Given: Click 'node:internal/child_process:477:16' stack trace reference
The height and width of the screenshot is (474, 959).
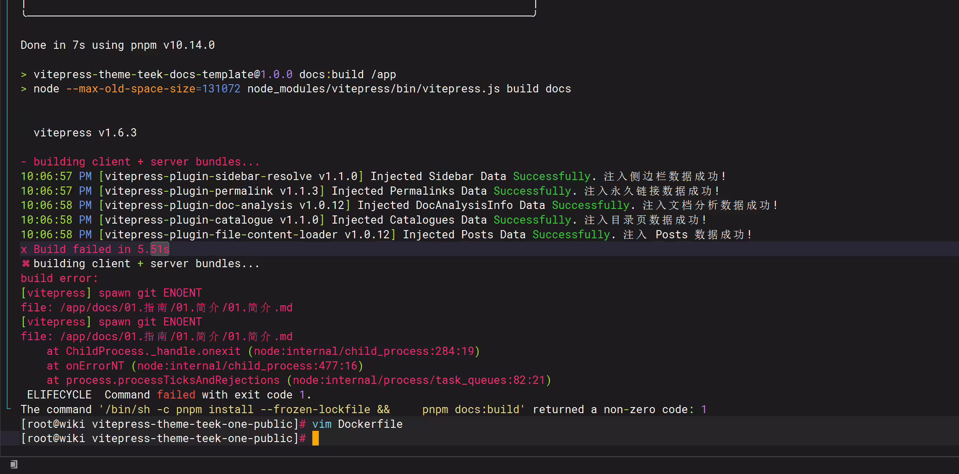Looking at the screenshot, I should 248,366.
